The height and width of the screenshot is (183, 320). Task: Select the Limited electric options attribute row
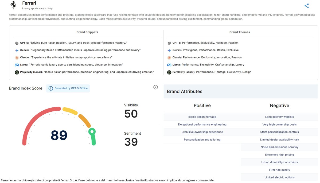point(279,177)
